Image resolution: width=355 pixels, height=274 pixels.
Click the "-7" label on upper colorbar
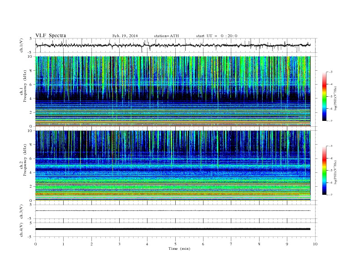[x=331, y=121]
